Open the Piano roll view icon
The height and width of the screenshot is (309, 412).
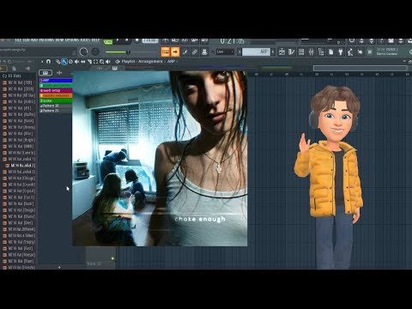pos(292,52)
